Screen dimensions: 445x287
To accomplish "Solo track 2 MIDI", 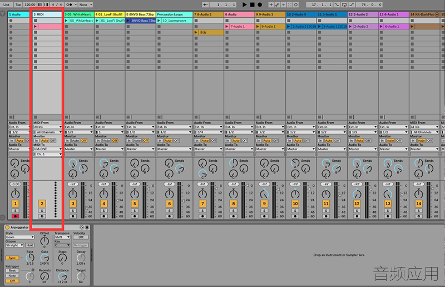I will 42,211.
